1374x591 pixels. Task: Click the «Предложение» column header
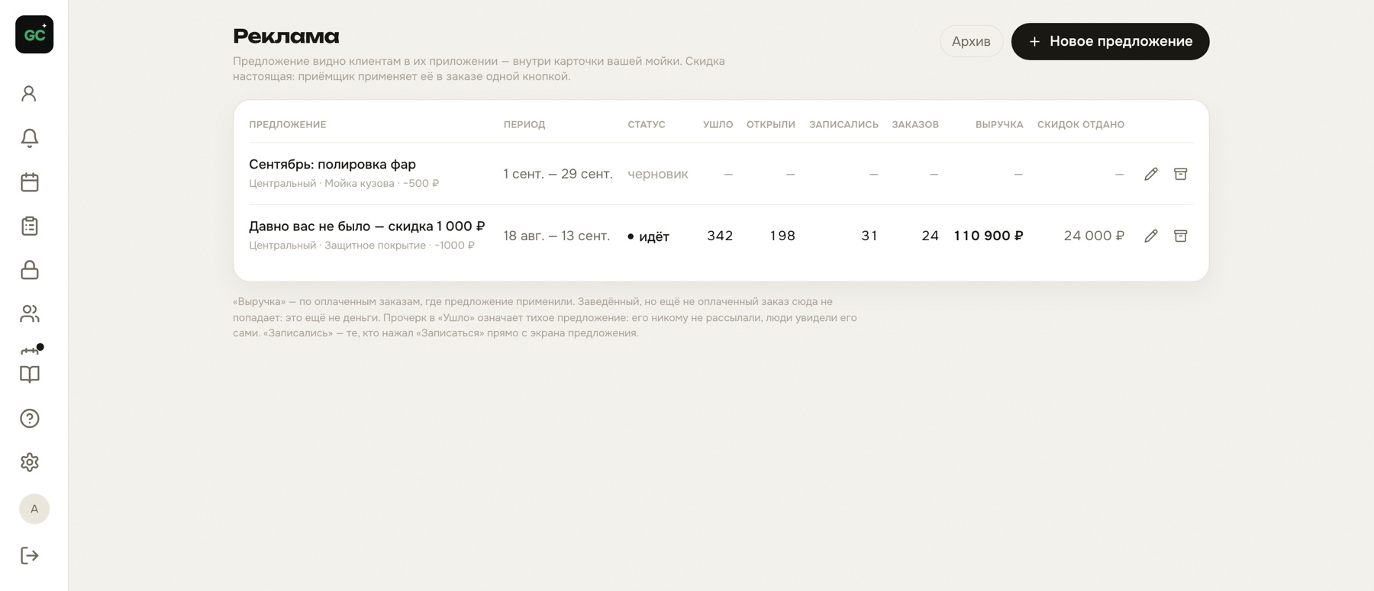(287, 124)
